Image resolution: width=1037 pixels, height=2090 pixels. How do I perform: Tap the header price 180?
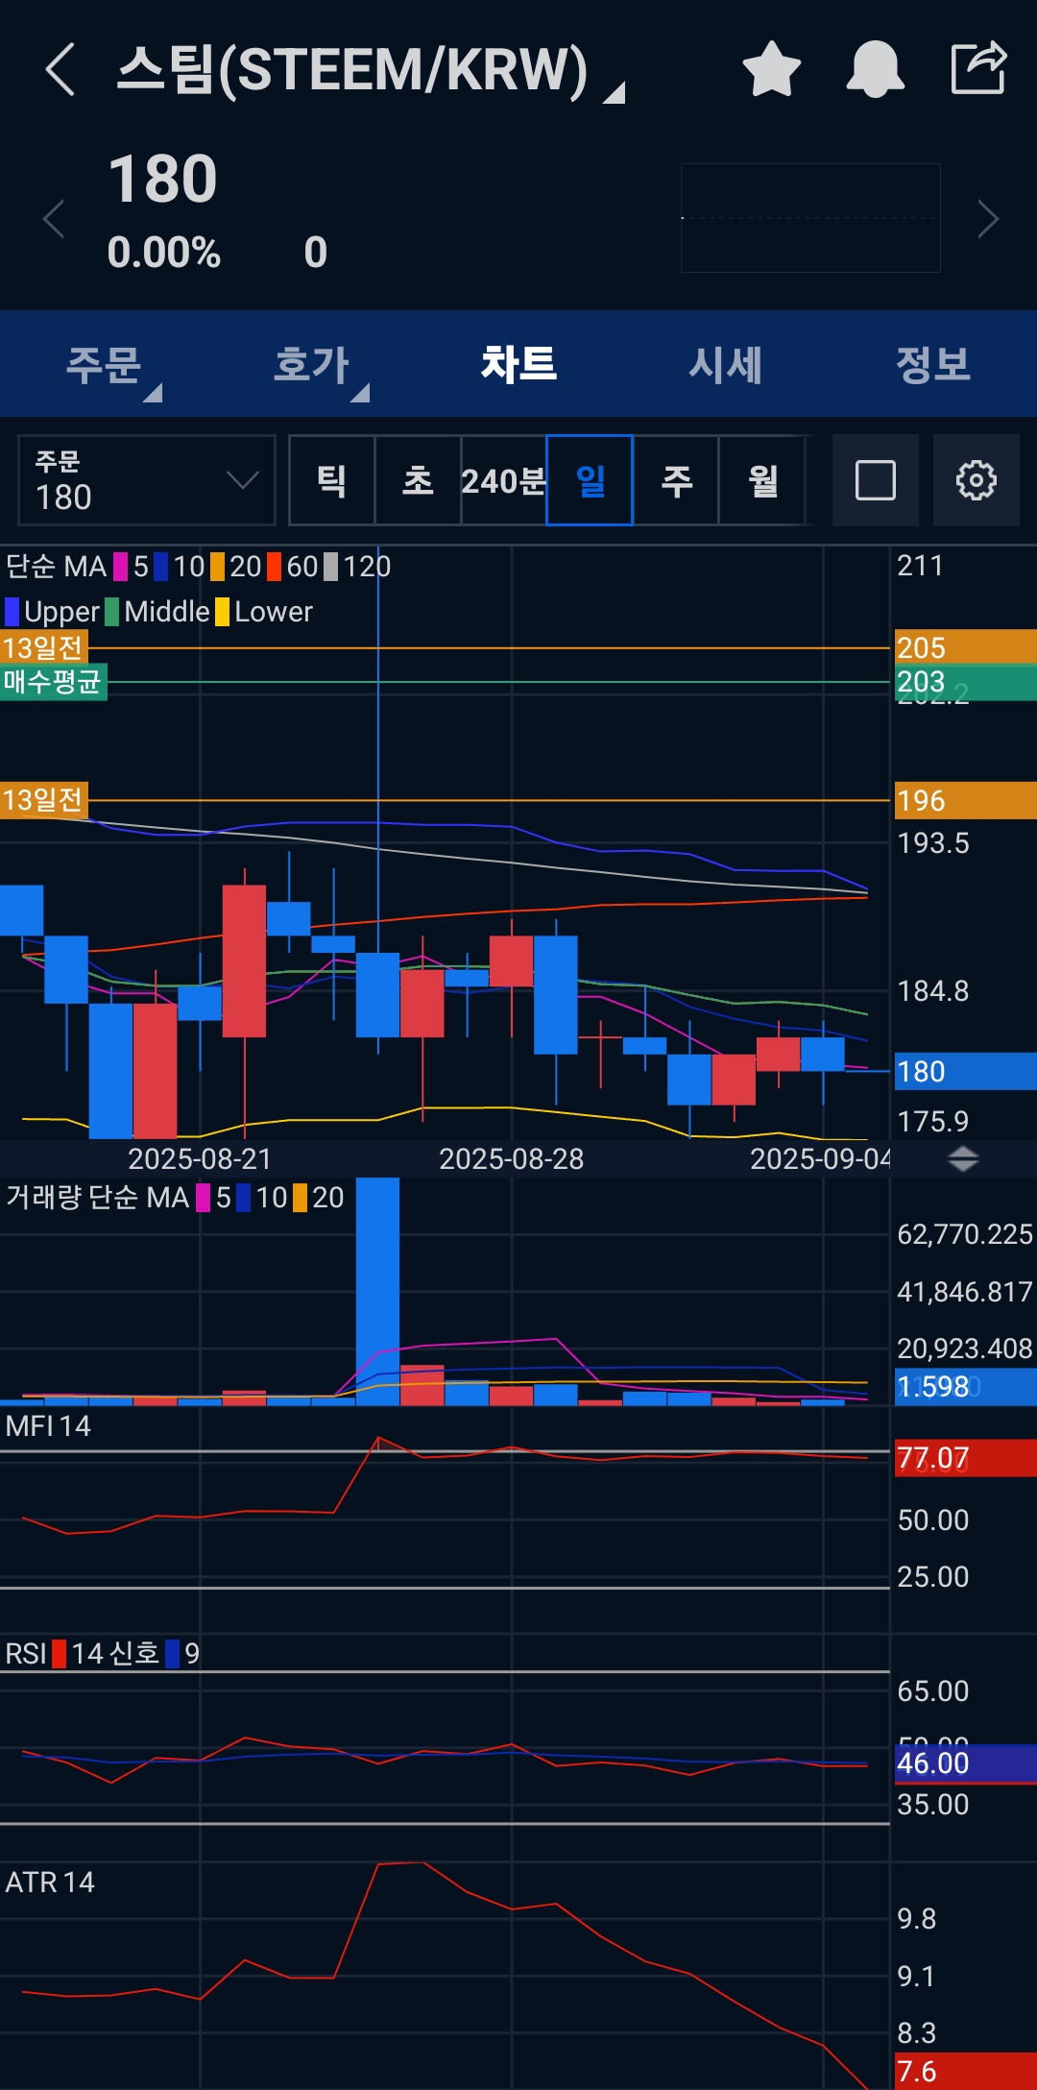pos(163,180)
